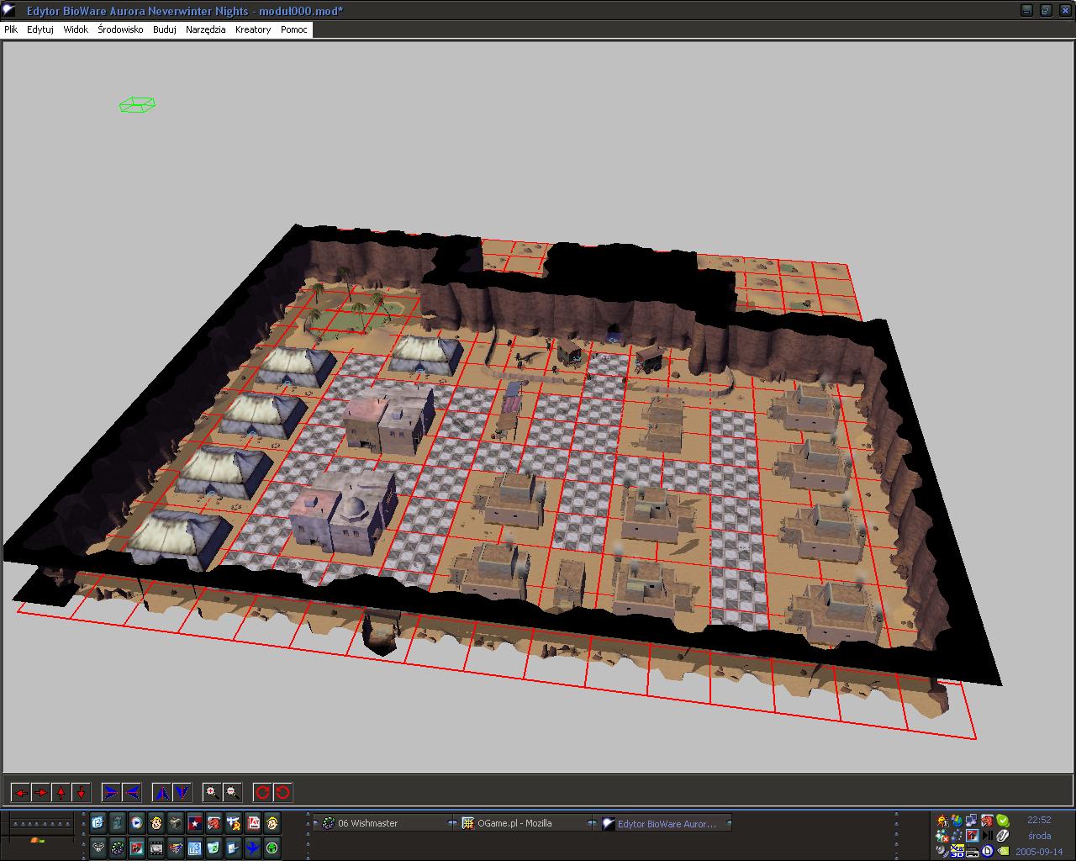Open the Narzędzia menu
The image size is (1076, 861).
click(206, 29)
